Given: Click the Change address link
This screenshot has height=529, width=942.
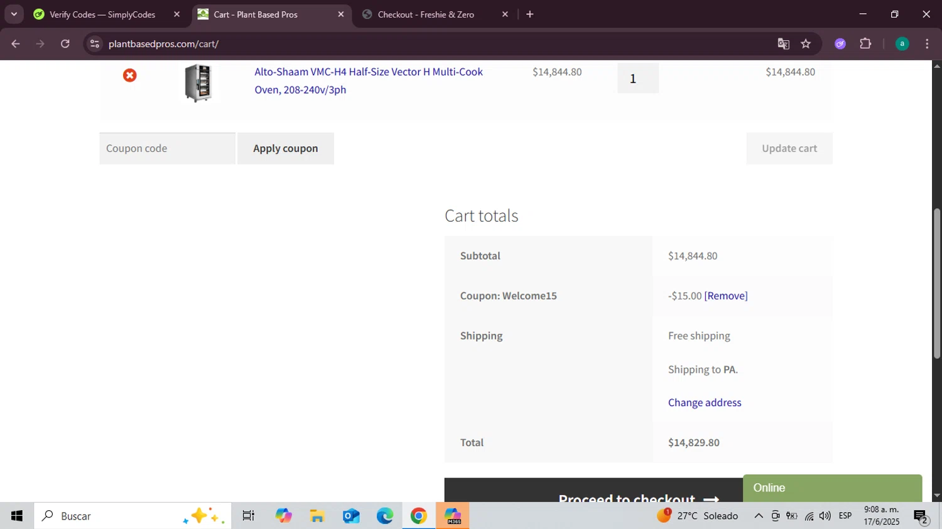Looking at the screenshot, I should tap(705, 402).
